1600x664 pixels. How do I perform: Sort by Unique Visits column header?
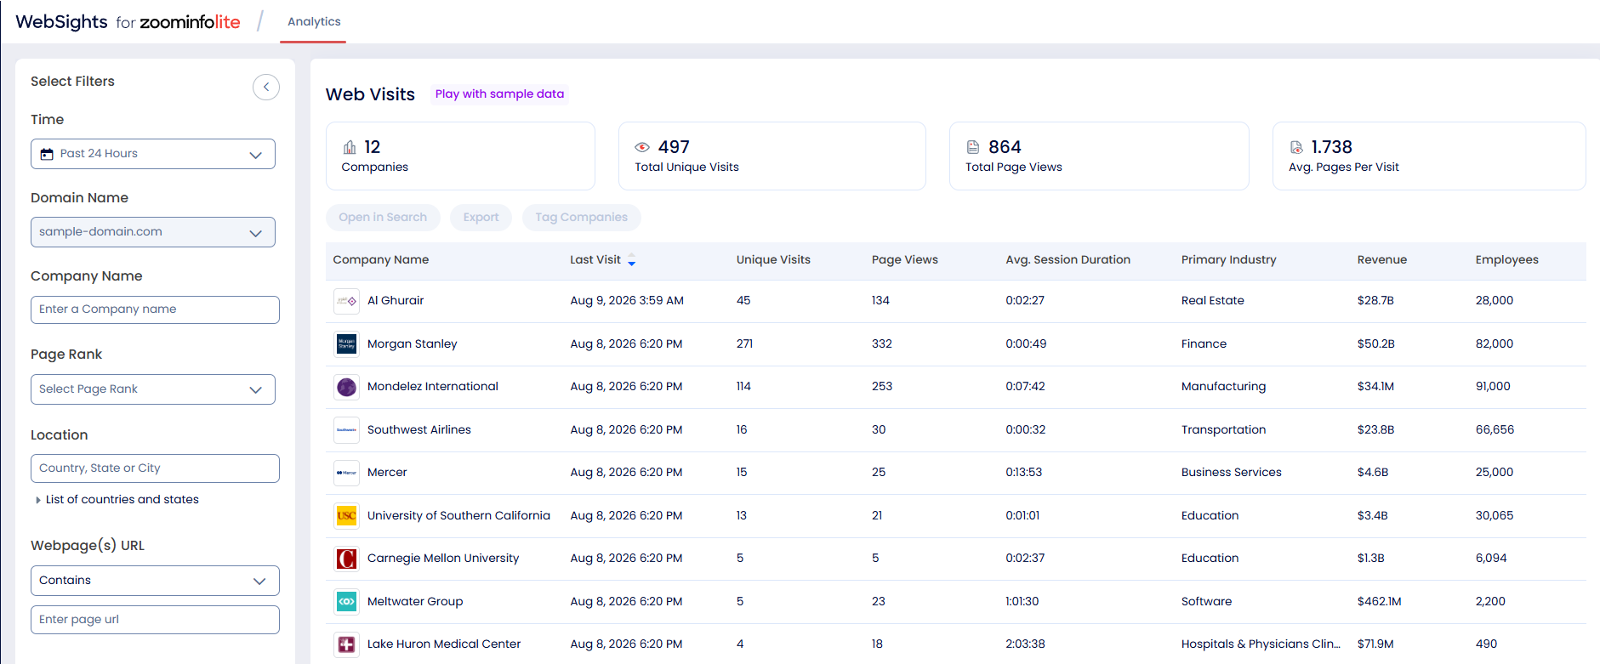[x=773, y=260]
